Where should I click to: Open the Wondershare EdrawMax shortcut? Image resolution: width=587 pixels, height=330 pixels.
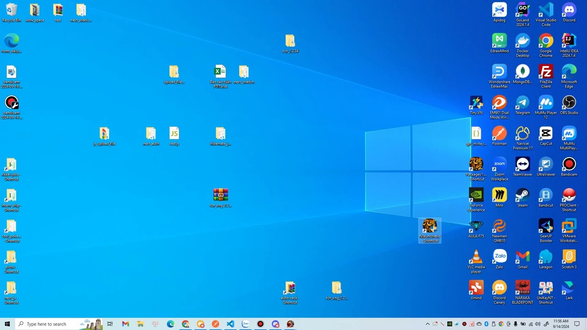(499, 76)
